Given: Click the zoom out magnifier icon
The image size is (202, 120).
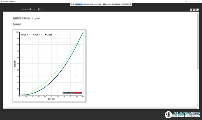Looking at the screenshot, I should [x=194, y=10].
